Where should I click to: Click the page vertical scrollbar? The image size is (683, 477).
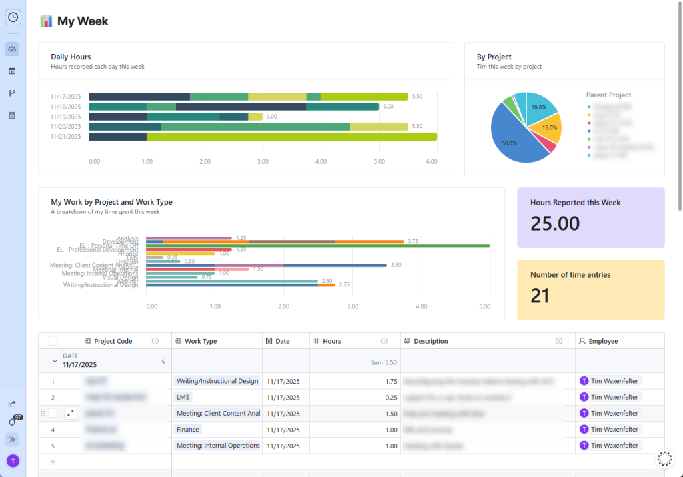point(680,105)
